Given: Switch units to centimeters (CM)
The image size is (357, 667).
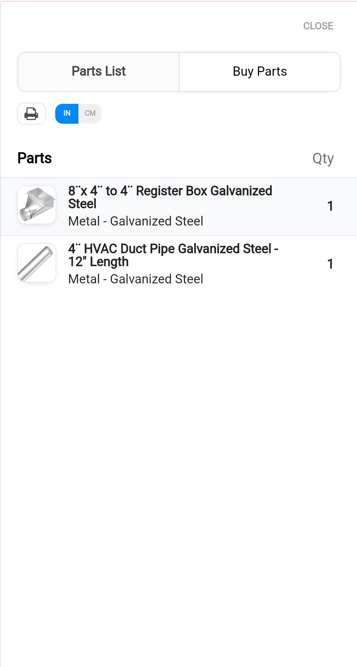Looking at the screenshot, I should click(x=90, y=113).
